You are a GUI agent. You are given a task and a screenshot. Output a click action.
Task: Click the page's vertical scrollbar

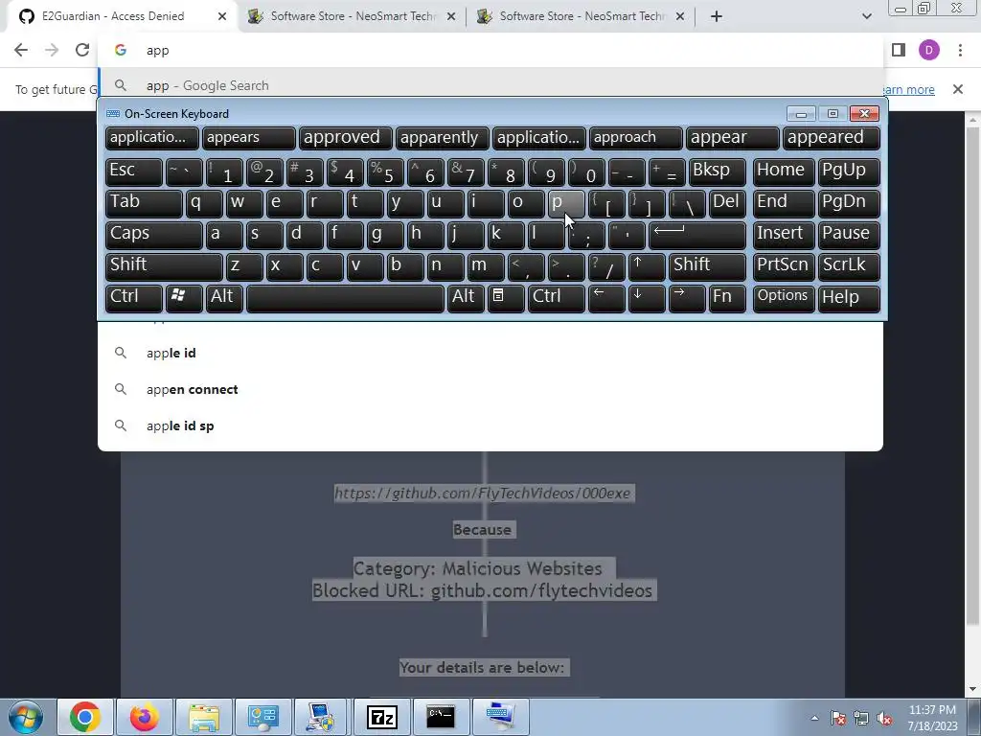[973, 376]
